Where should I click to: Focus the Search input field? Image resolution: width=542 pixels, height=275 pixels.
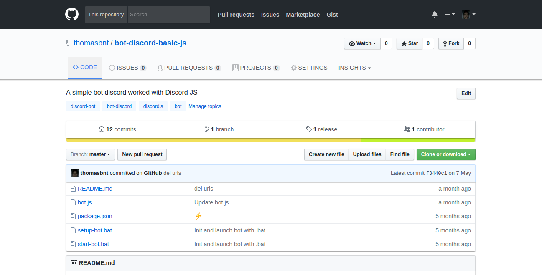tap(169, 15)
